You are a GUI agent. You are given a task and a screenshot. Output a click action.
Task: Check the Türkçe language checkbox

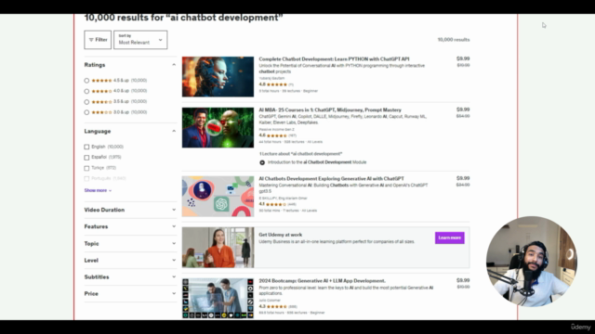point(86,168)
